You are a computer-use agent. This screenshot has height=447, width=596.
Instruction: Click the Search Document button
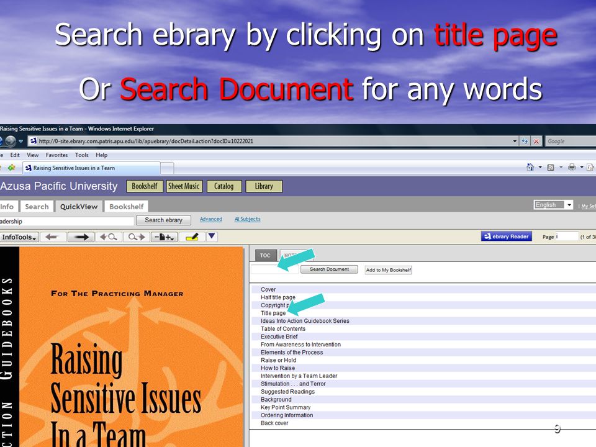click(329, 269)
